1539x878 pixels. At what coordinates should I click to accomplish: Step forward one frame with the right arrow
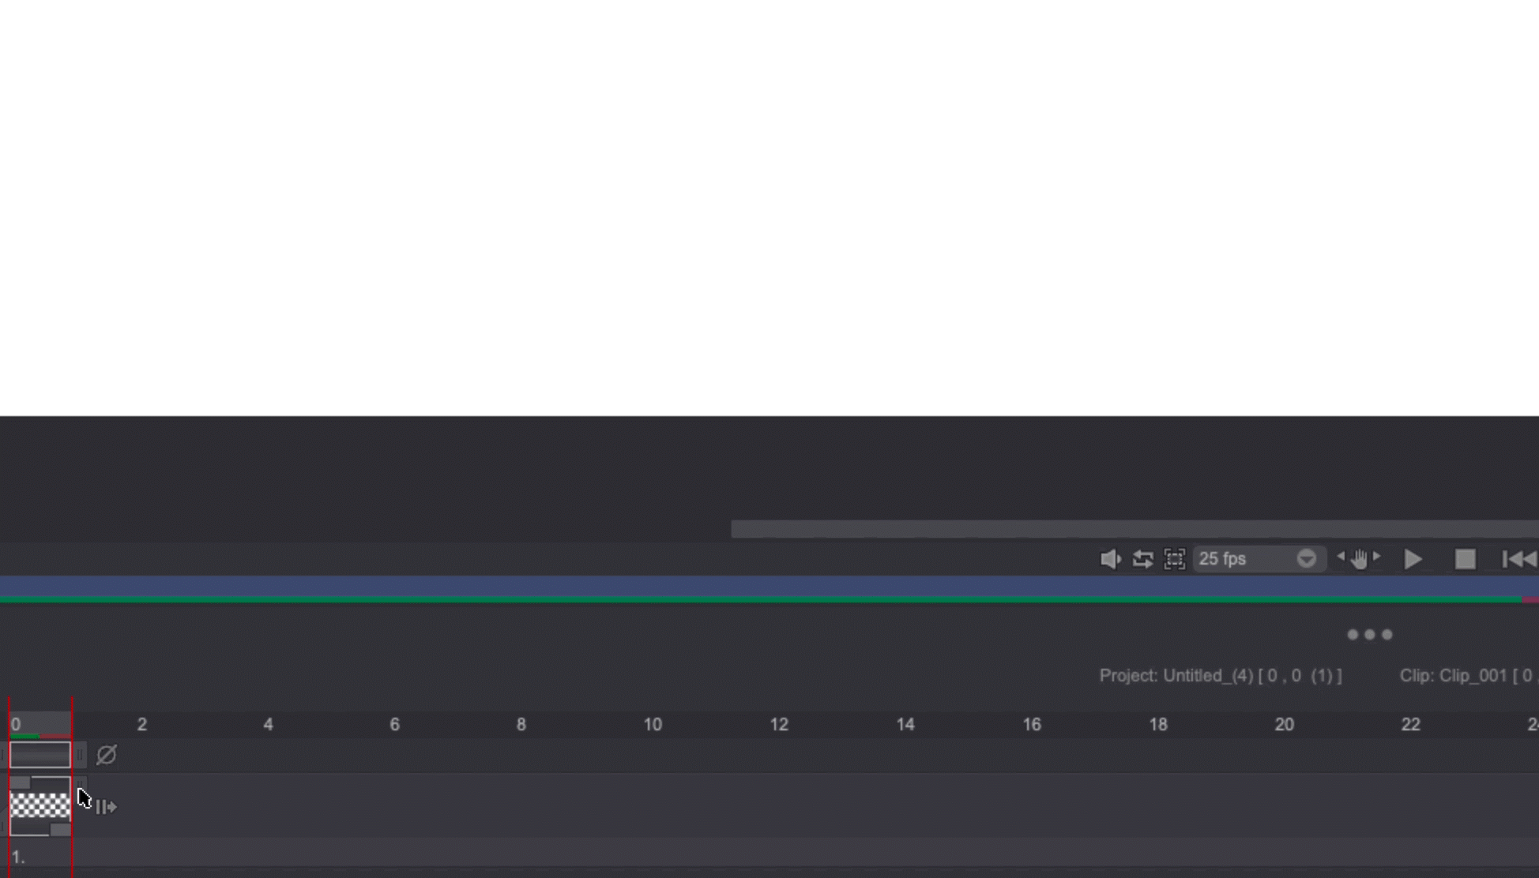click(x=1377, y=558)
